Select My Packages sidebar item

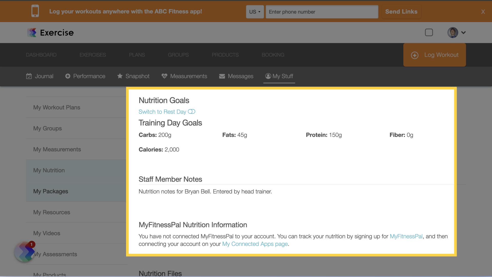[50, 191]
